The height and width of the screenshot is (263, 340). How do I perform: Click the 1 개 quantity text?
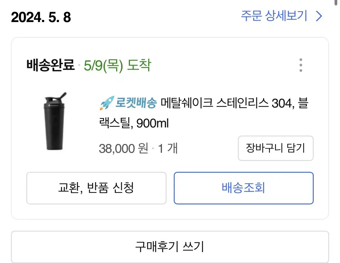[x=168, y=148]
